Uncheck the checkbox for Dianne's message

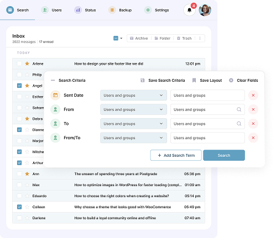pos(19,130)
